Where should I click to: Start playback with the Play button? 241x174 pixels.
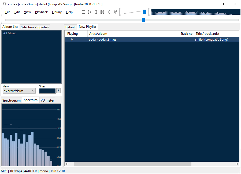[90, 12]
